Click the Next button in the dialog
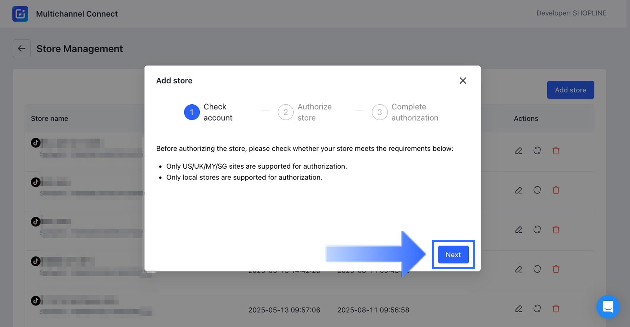Viewport: 630px width, 327px height. pos(453,254)
